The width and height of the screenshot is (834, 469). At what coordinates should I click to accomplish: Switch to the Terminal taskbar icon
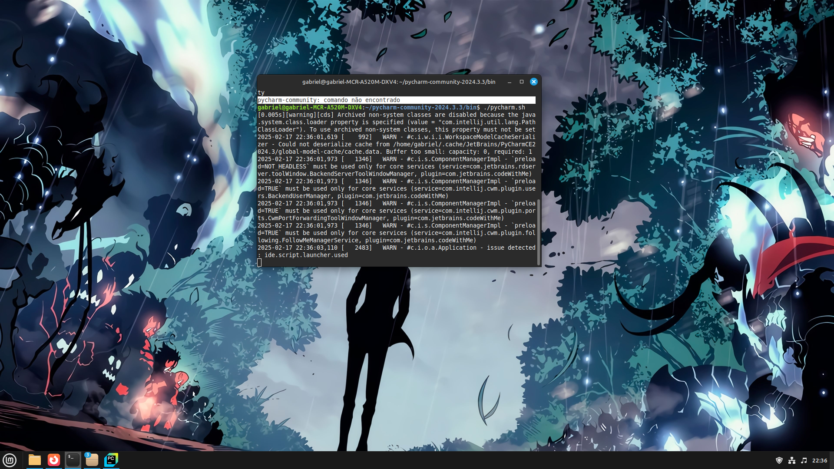[x=73, y=460]
